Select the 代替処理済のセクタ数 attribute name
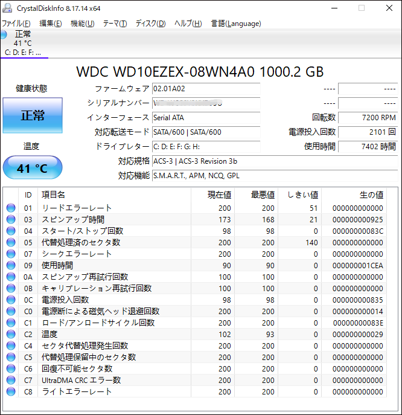This screenshot has height=415, width=402. (x=81, y=242)
